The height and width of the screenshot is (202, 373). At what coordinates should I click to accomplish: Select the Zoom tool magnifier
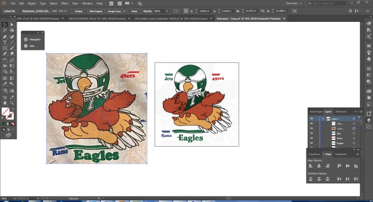(12, 103)
